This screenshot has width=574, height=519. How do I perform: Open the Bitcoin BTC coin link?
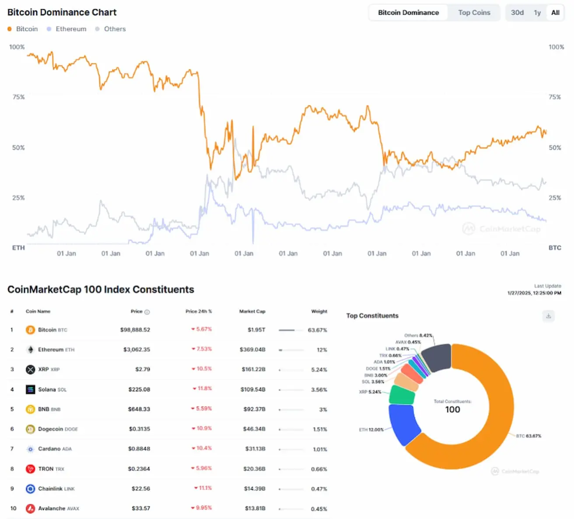(x=52, y=330)
